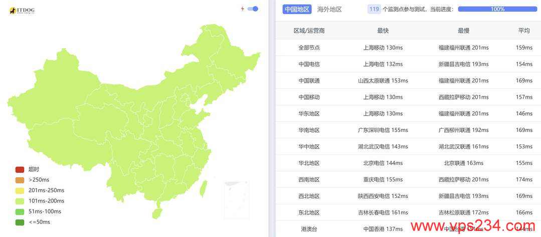Select the 华中地区 row label
Image resolution: width=541 pixels, height=237 pixels.
pyautogui.click(x=309, y=147)
